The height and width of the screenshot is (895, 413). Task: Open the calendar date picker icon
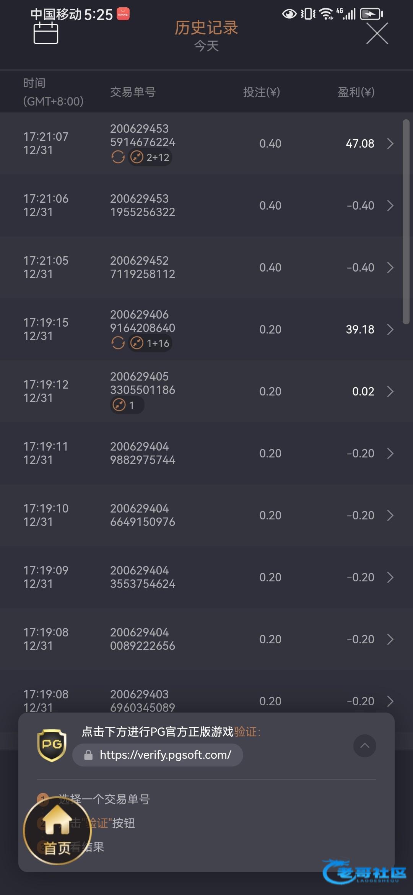pyautogui.click(x=46, y=33)
